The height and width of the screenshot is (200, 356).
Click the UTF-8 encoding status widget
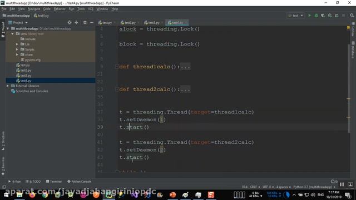[x=268, y=187]
